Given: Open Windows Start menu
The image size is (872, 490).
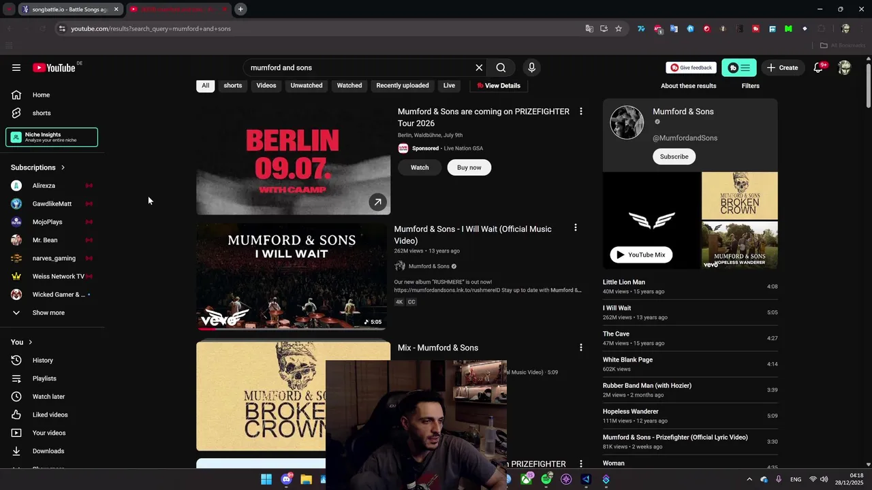Looking at the screenshot, I should point(266,479).
